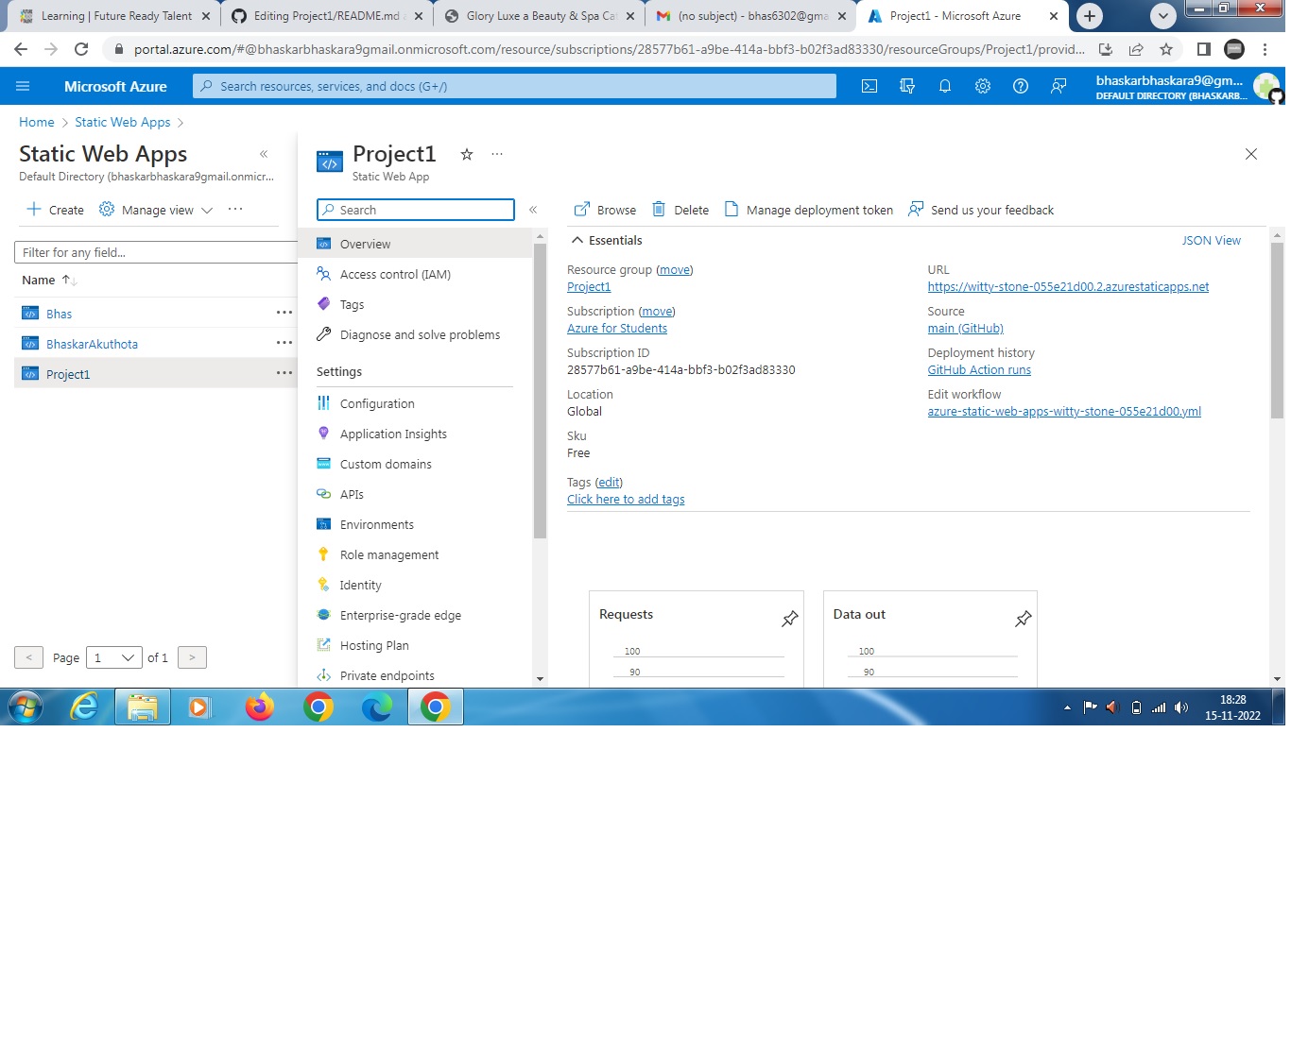1291x1056 pixels.
Task: Launch Firefox from the taskbar
Action: click(x=259, y=707)
